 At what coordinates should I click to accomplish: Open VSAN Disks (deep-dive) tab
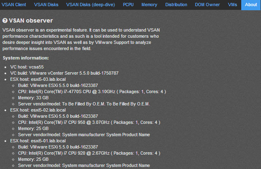click(91, 5)
